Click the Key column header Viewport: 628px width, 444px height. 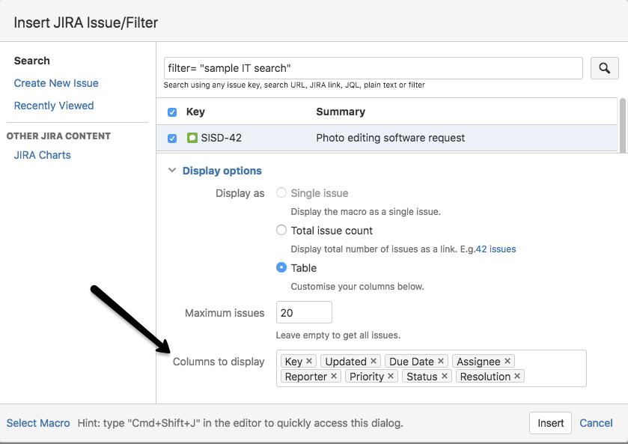click(x=195, y=112)
